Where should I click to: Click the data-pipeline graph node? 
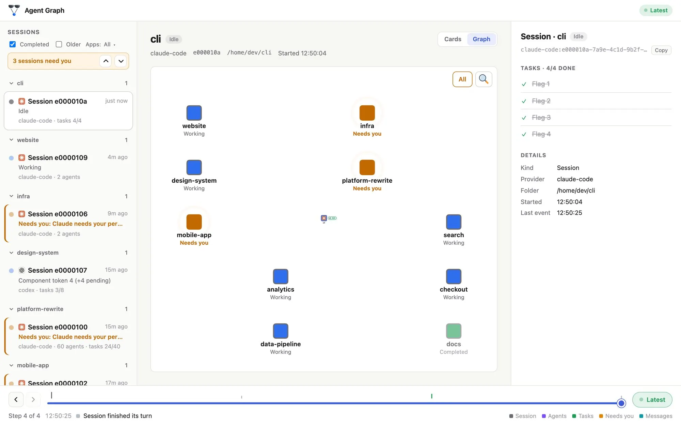(x=281, y=331)
